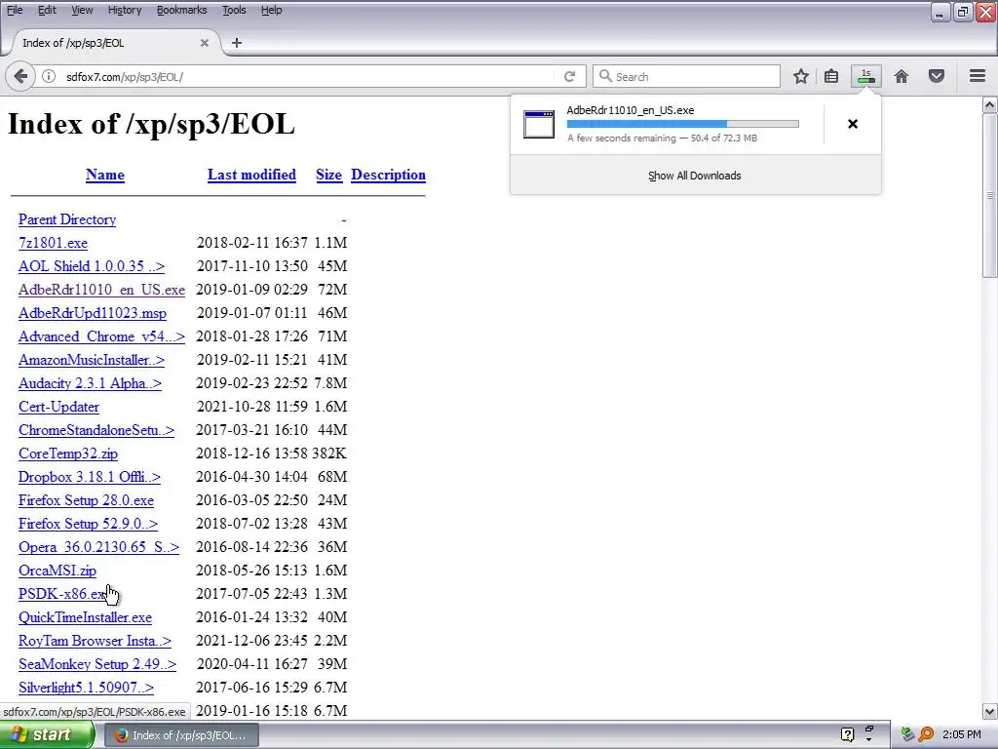Open the Advanced_Chrome_v54 link

click(101, 336)
